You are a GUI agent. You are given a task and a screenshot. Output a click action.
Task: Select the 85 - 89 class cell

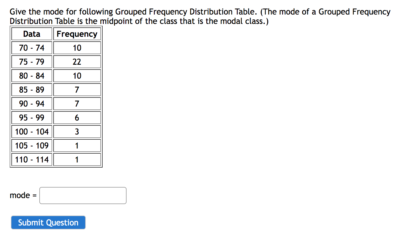point(31,89)
